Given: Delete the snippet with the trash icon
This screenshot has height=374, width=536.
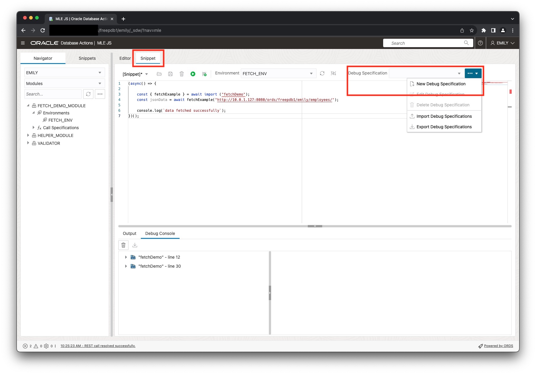Looking at the screenshot, I should click(182, 74).
